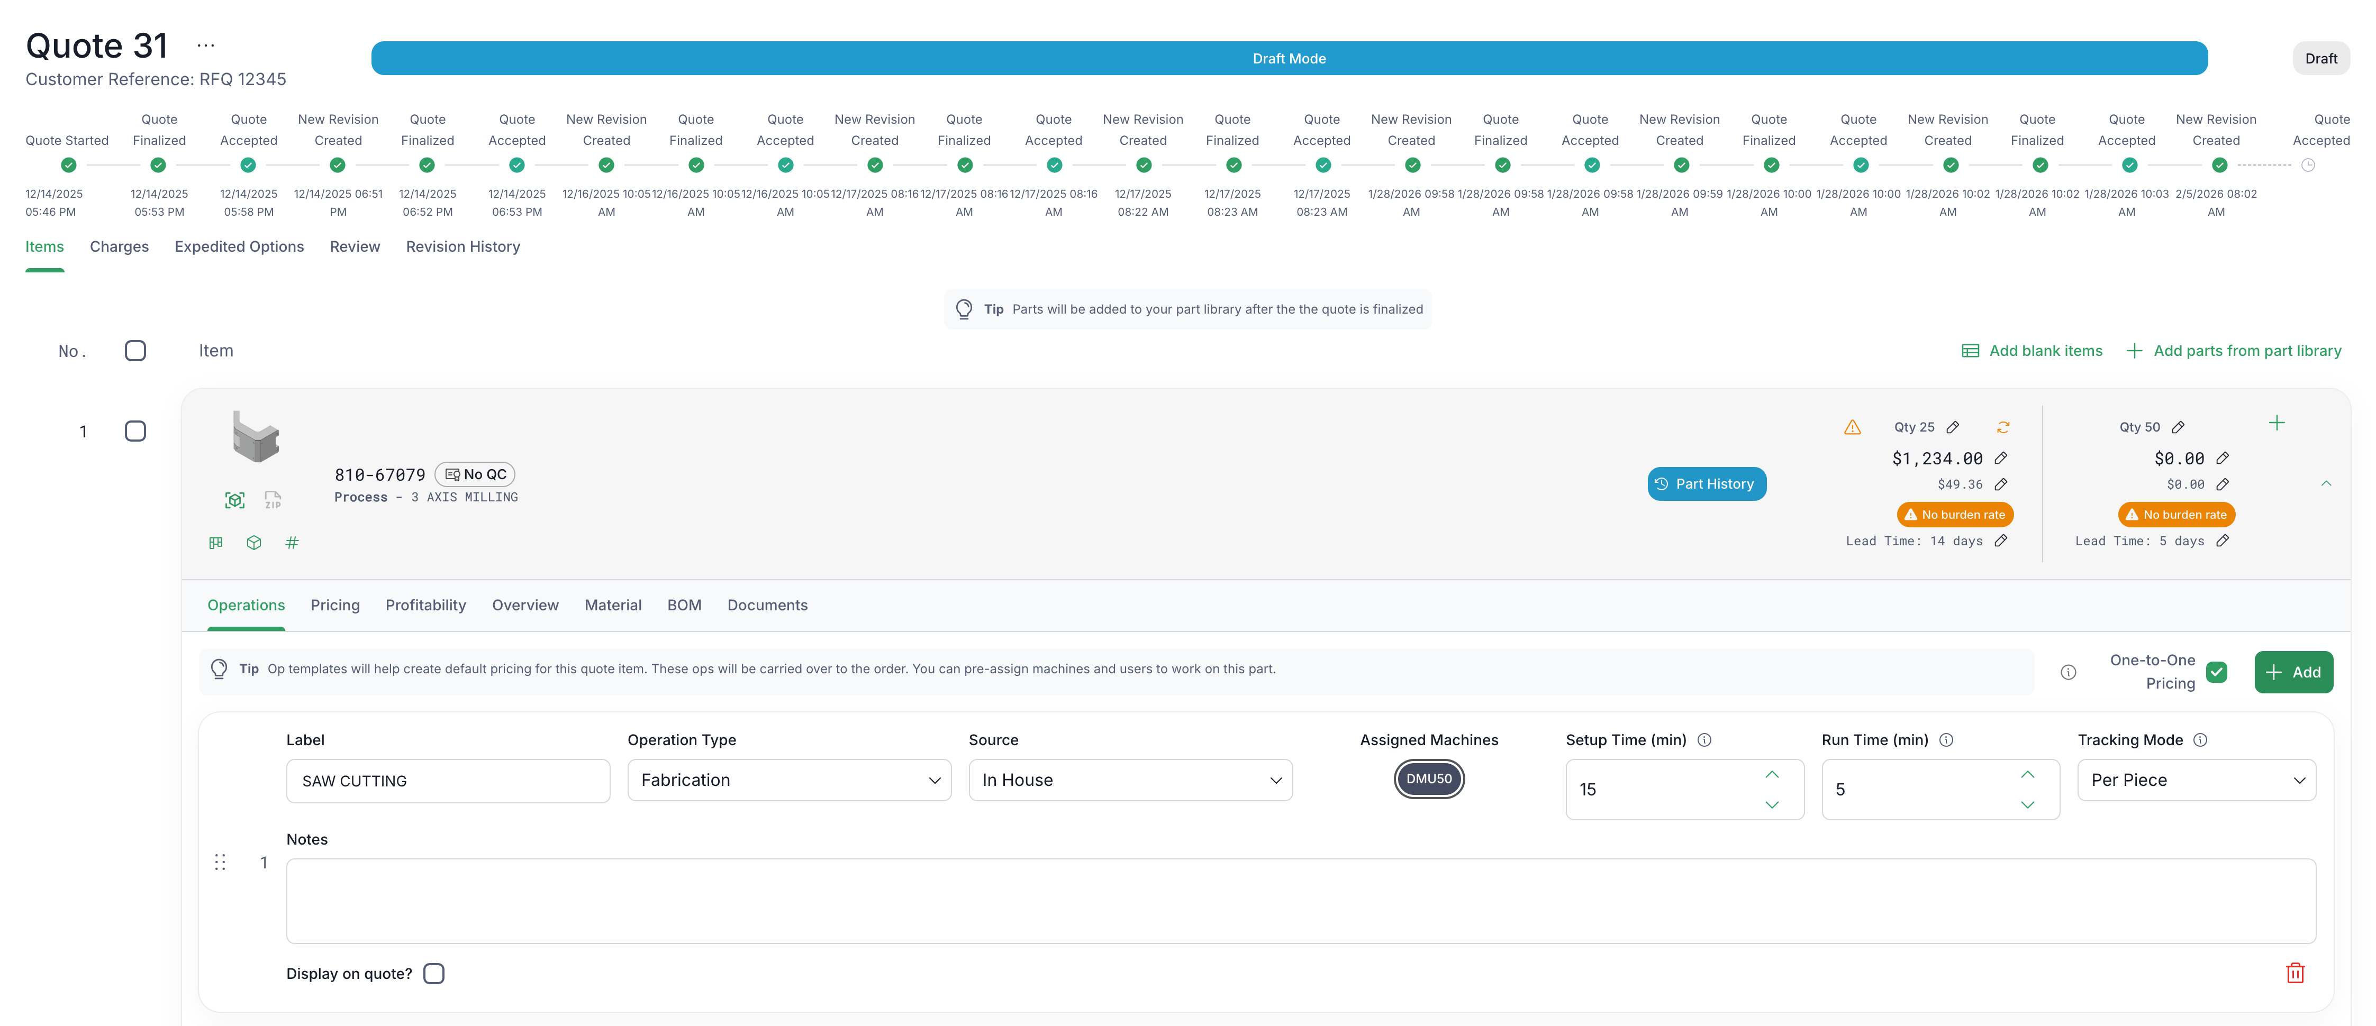Screen dimensions: 2376x1026
Task: Switch to the Revision History tab
Action: point(463,246)
